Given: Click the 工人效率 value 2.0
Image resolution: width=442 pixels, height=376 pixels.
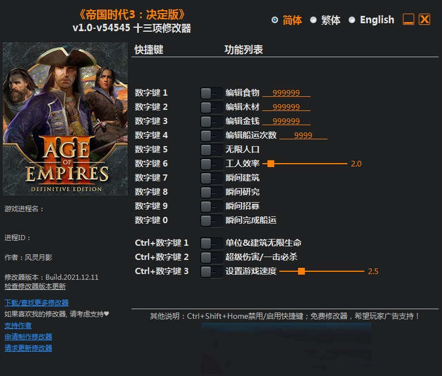Looking at the screenshot, I should [356, 164].
